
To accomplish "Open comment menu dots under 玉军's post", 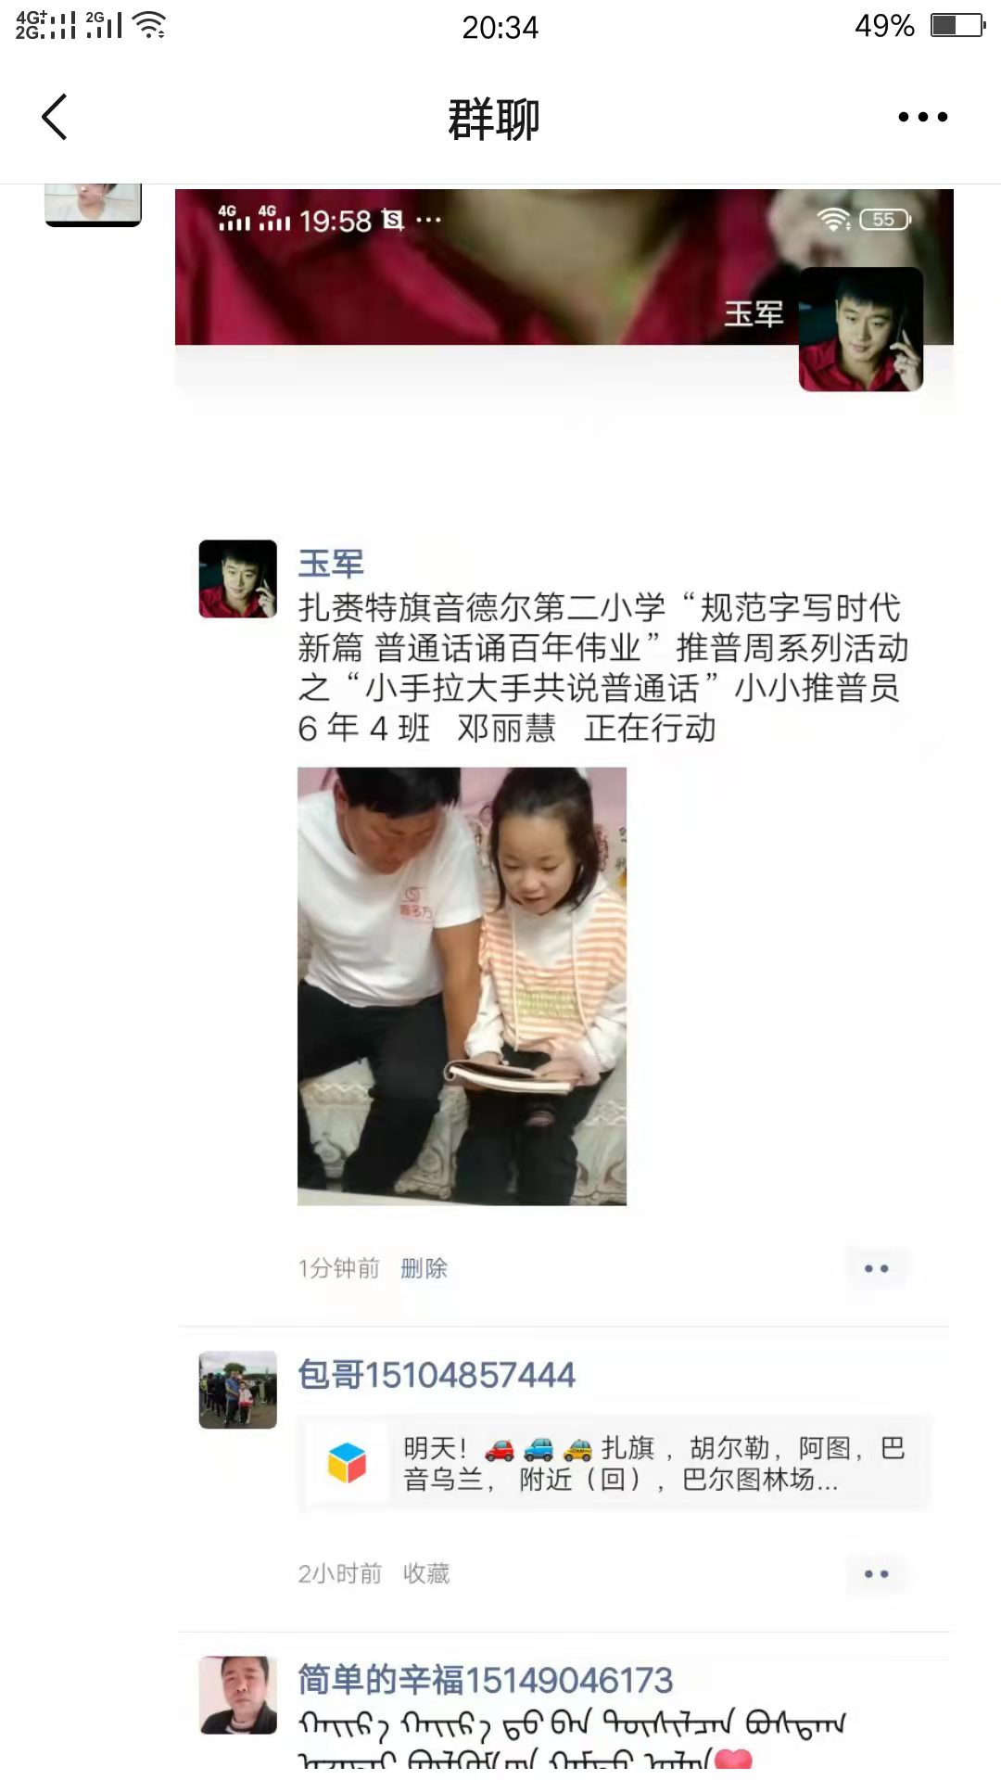I will (877, 1268).
